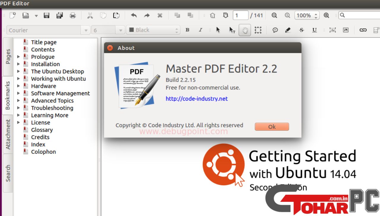The width and height of the screenshot is (380, 216).
Task: Switch to the Search side tab
Action: point(8,173)
